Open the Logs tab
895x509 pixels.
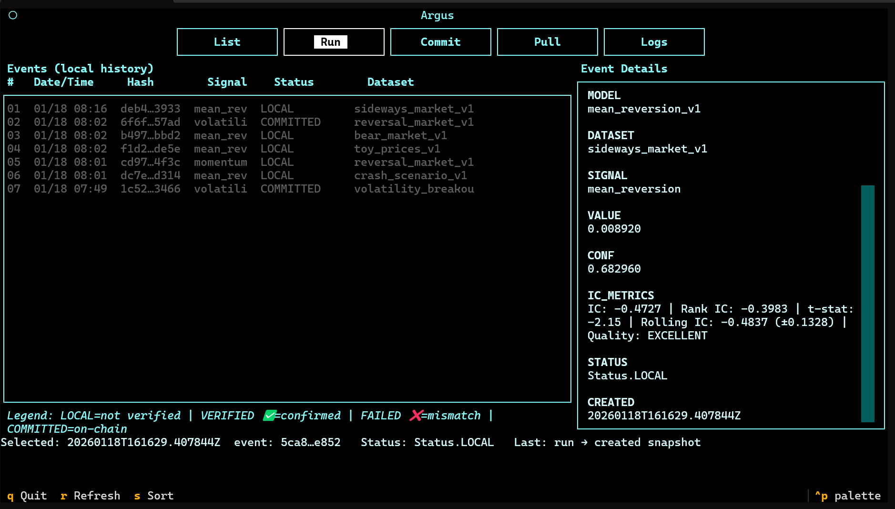654,42
